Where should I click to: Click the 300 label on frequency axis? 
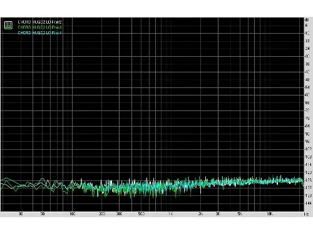(119, 214)
